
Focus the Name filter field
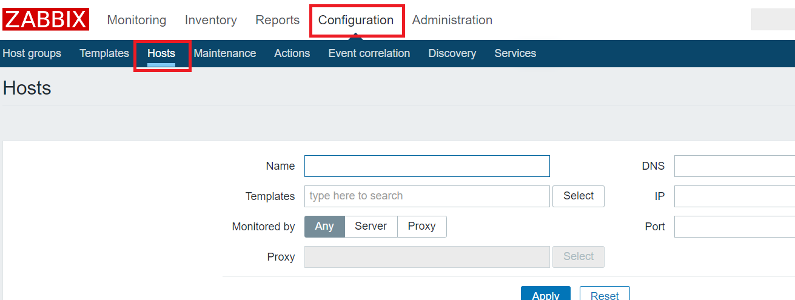click(427, 166)
